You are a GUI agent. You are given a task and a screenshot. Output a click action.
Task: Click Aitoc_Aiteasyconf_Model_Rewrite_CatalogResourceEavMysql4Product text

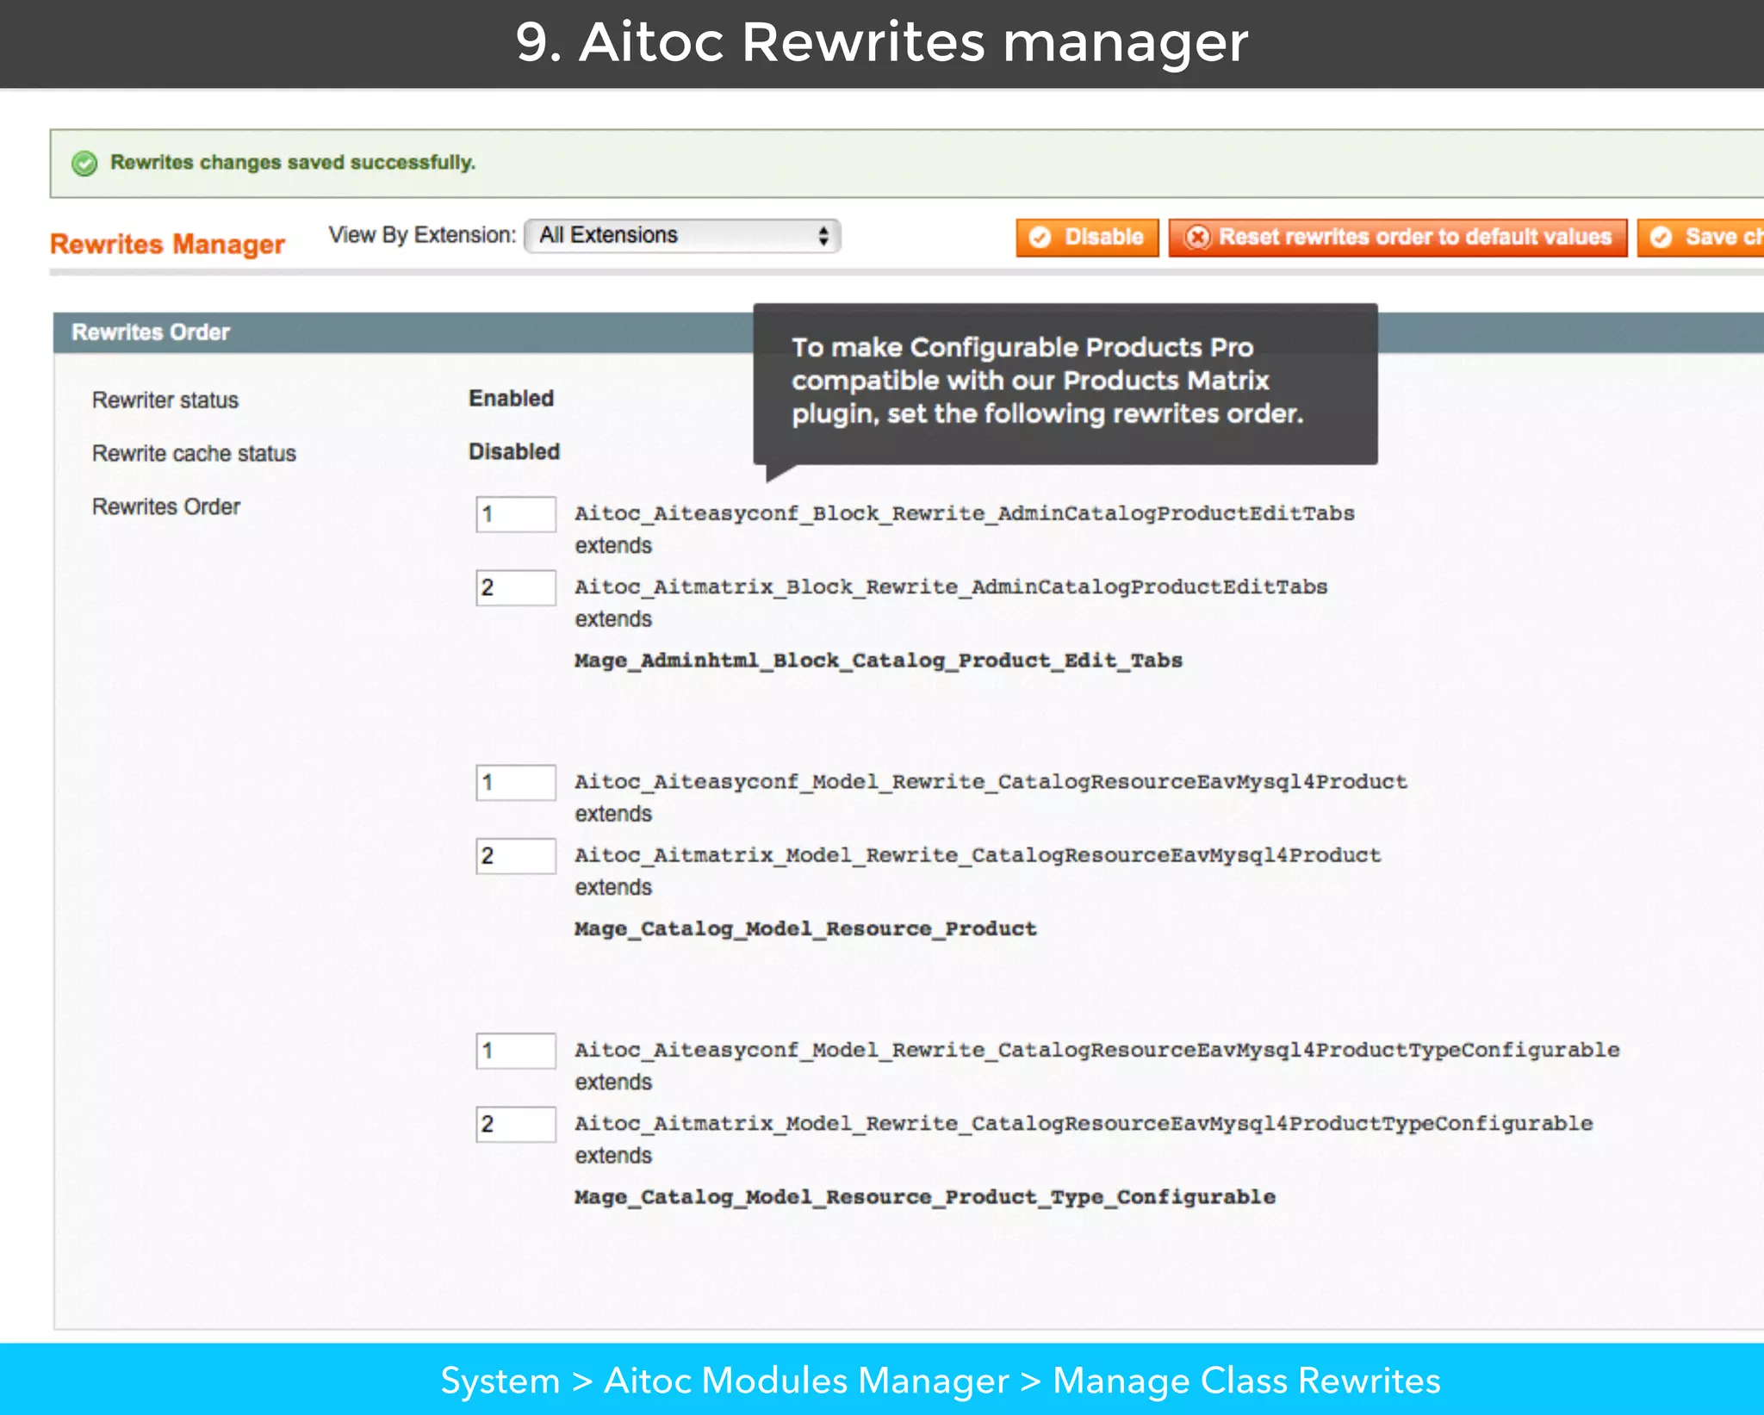pos(991,781)
